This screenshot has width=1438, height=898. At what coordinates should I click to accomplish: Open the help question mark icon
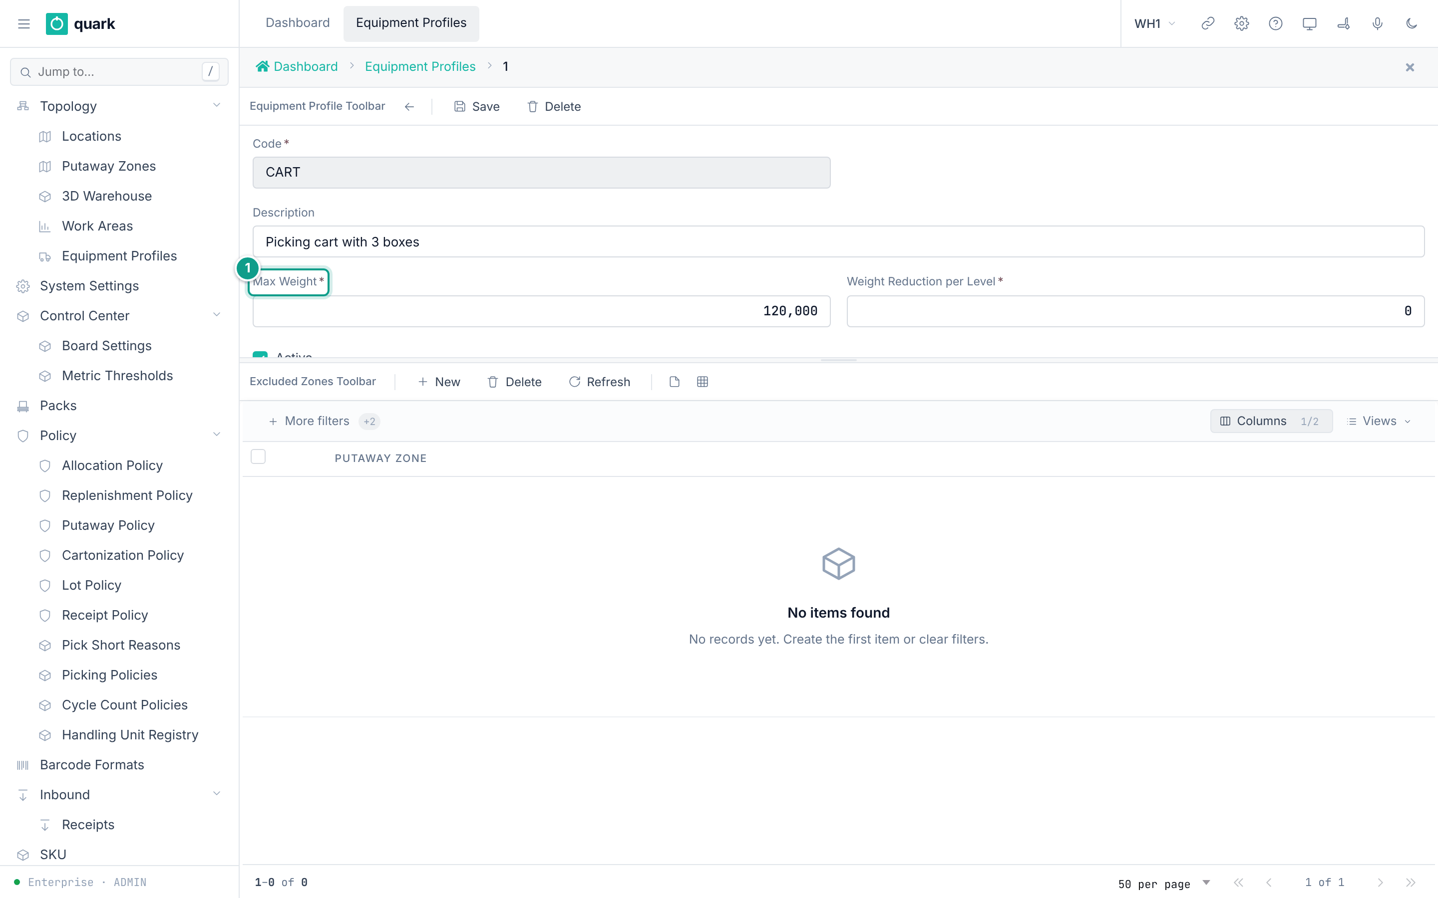pos(1275,24)
